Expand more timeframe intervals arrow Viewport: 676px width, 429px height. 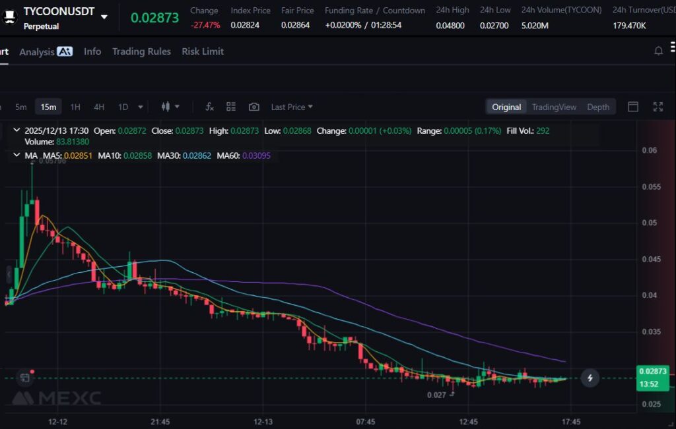pyautogui.click(x=141, y=107)
